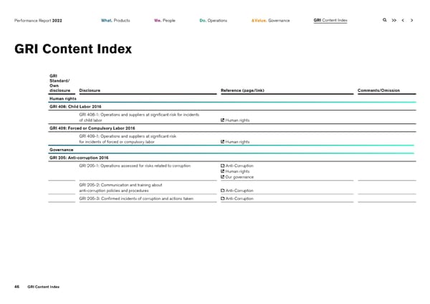
Task: Click GRI Standard/Own disclosure column header
Action: (x=59, y=83)
